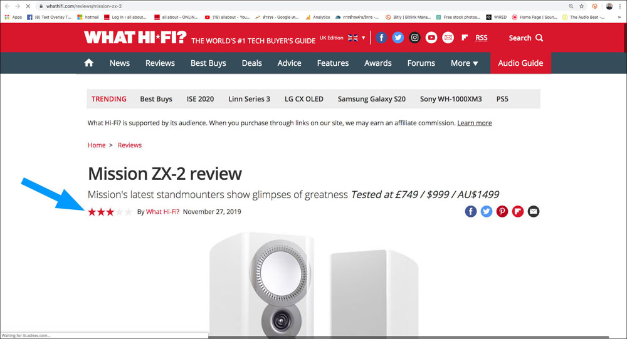Open the Search button in header
The width and height of the screenshot is (627, 339).
click(x=525, y=38)
